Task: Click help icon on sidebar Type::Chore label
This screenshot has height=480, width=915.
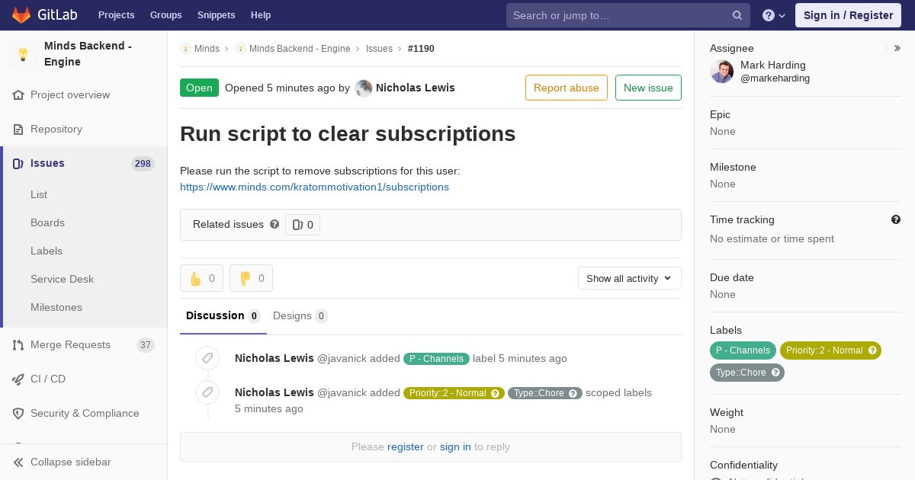Action: [x=775, y=373]
